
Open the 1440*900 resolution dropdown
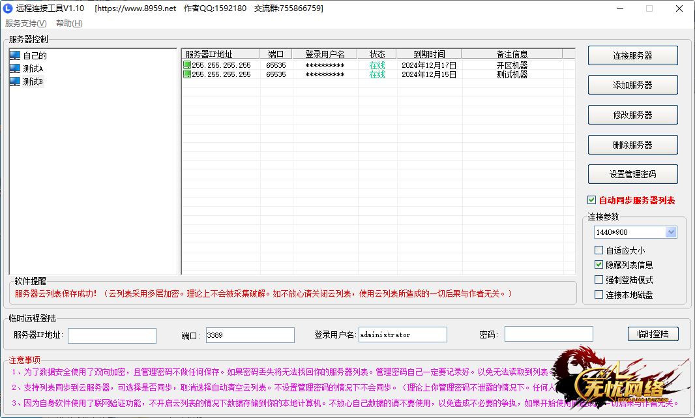click(x=671, y=232)
